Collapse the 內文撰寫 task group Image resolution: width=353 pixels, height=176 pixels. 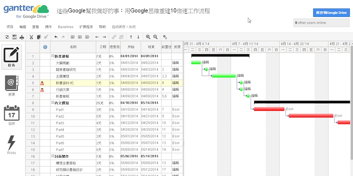pyautogui.click(x=53, y=103)
